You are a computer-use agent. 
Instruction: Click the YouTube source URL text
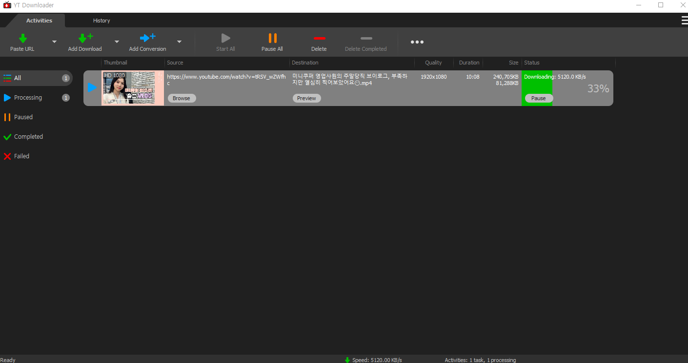pyautogui.click(x=226, y=80)
